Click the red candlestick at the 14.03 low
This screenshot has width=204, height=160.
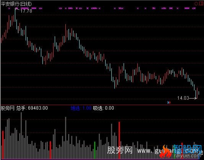pos(197,93)
